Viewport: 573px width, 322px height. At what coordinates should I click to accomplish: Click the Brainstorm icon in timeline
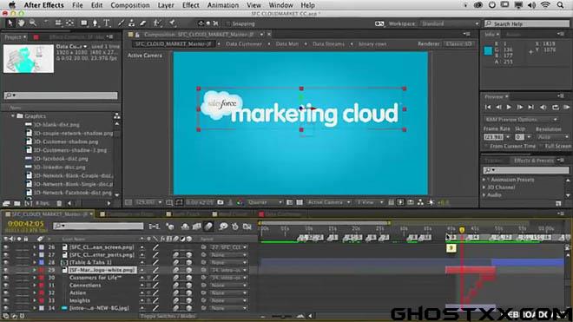coord(223,227)
